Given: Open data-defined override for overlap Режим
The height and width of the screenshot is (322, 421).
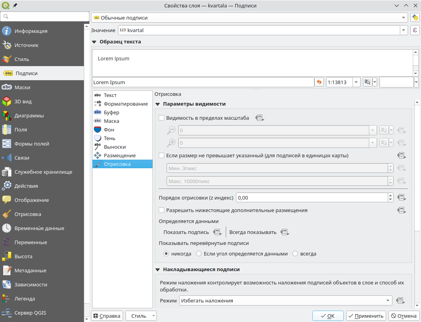Looking at the screenshot, I should pyautogui.click(x=400, y=300).
